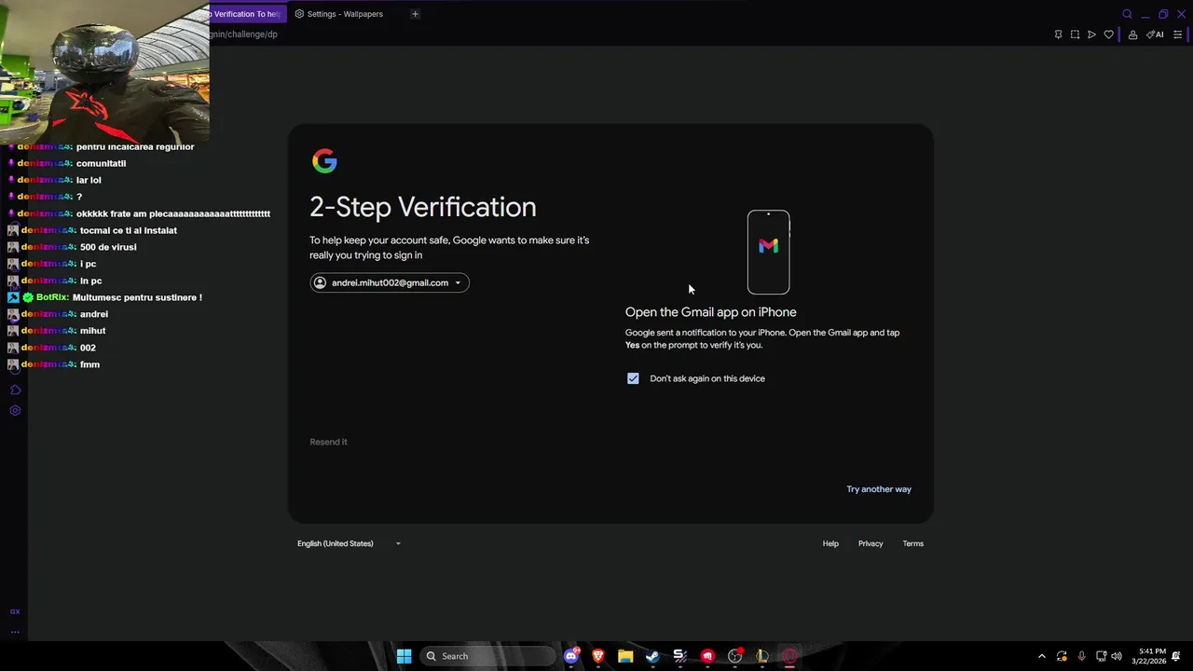Click the red fist app taskbar icon
The image size is (1193, 671).
707,656
